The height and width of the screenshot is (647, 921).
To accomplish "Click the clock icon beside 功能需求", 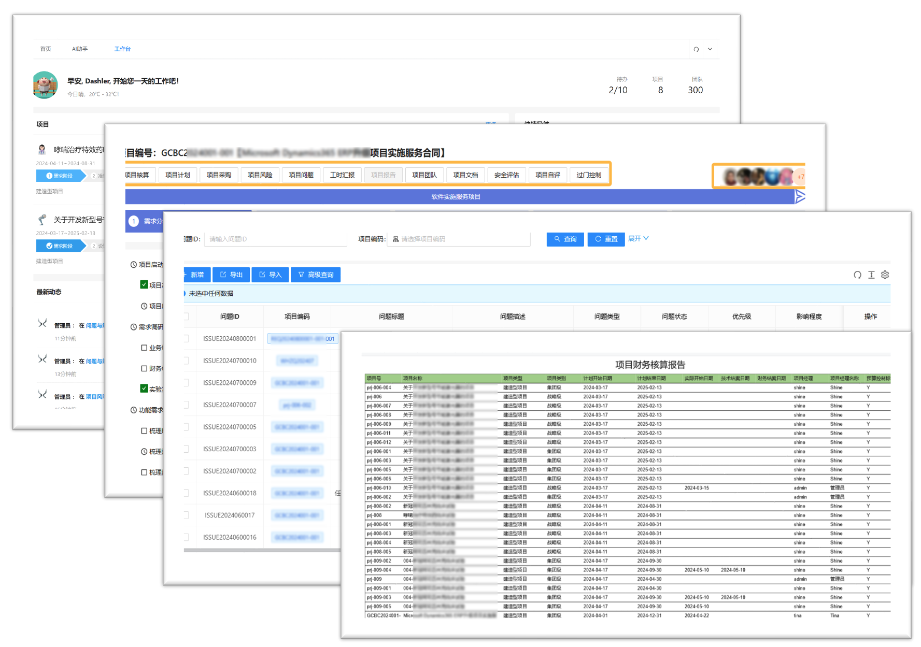I will 134,410.
